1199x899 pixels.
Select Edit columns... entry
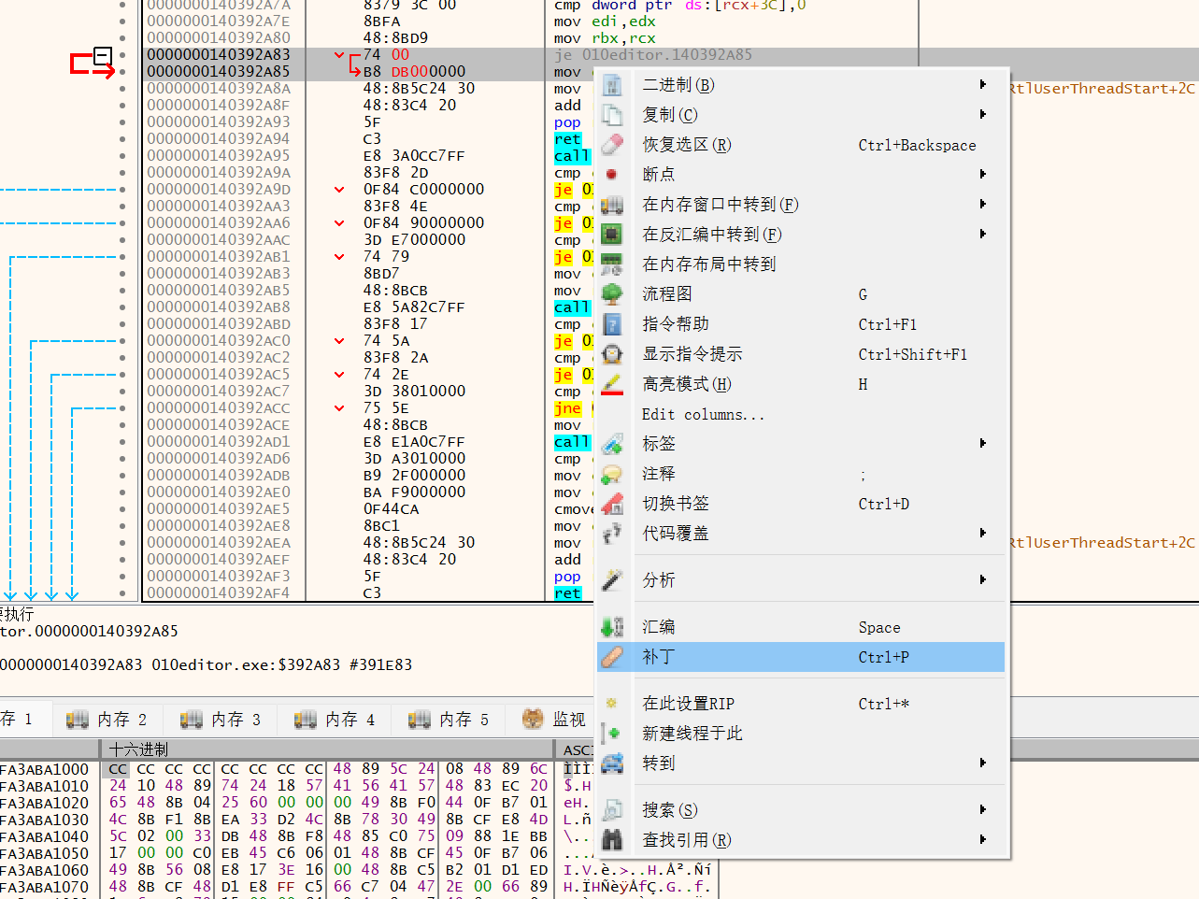[x=703, y=414]
